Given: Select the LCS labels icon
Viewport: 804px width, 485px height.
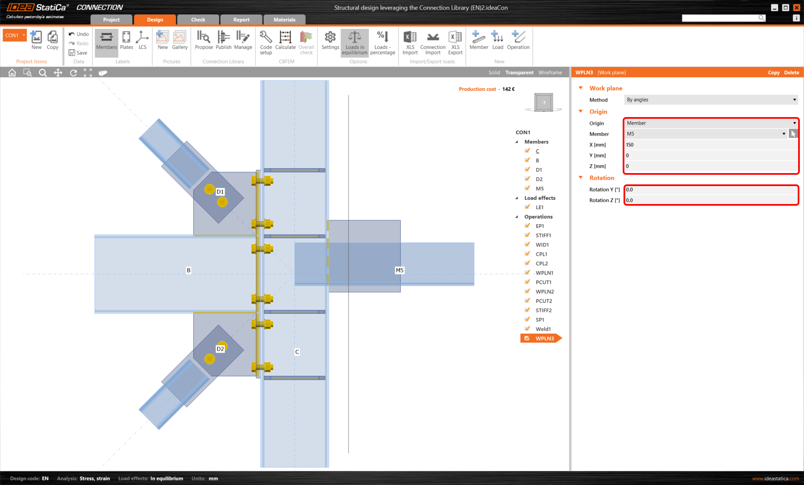Looking at the screenshot, I should (x=142, y=42).
